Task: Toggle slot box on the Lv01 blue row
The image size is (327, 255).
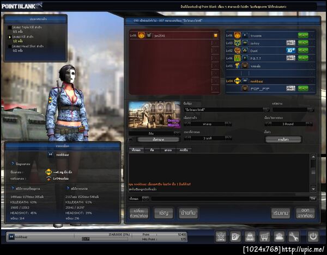Action: tap(312, 66)
